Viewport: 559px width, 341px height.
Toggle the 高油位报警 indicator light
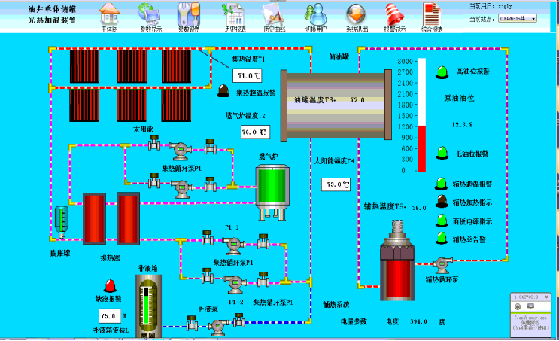pos(442,73)
